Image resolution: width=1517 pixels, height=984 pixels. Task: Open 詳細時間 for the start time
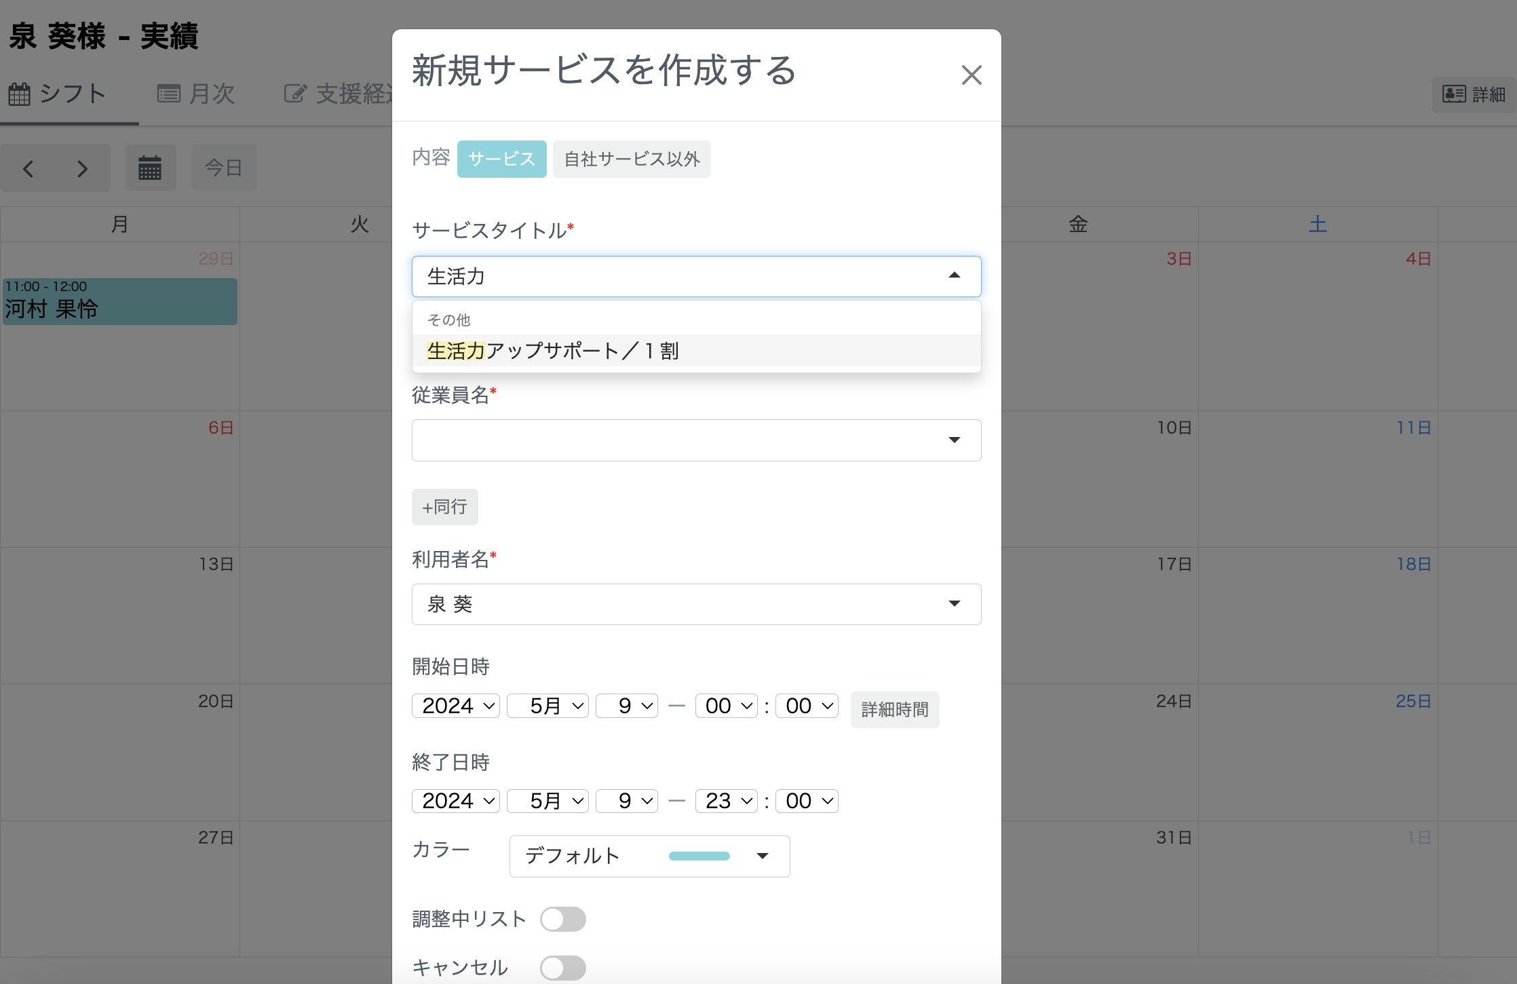894,709
